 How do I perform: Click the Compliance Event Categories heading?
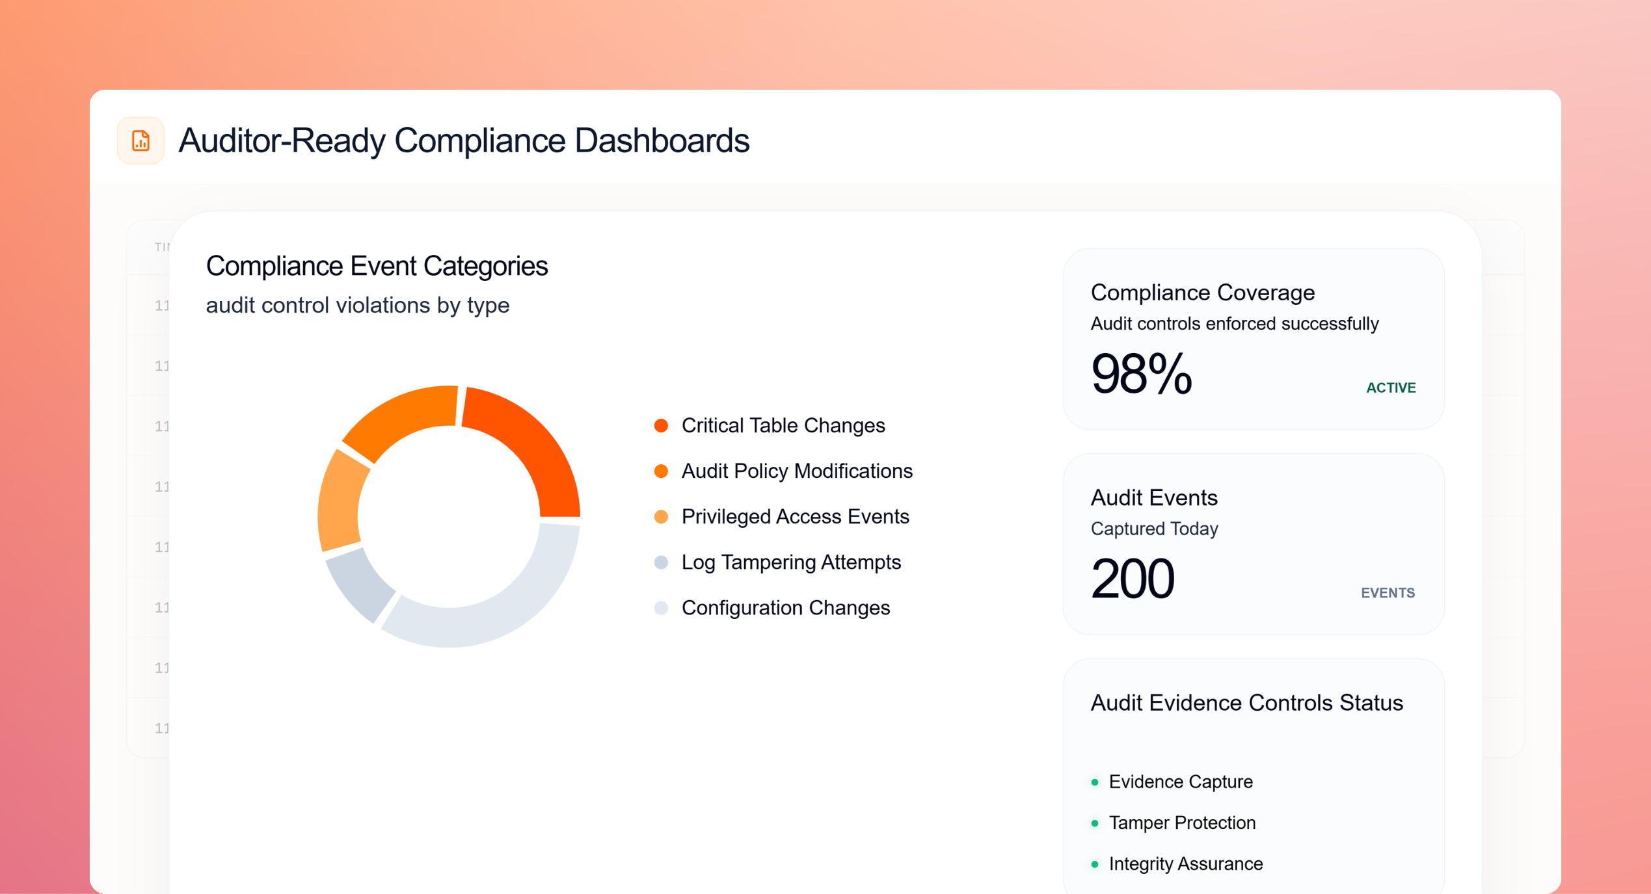(x=377, y=266)
